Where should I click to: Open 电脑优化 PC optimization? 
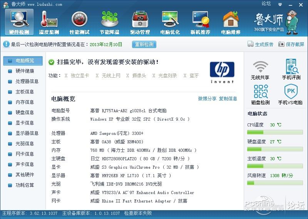click(170, 22)
